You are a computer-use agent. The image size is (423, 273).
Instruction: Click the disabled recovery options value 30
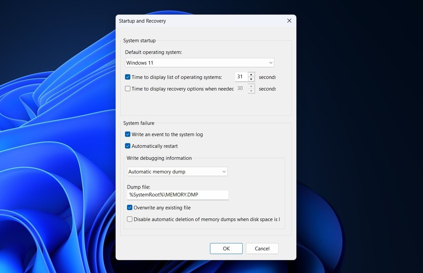pos(241,88)
